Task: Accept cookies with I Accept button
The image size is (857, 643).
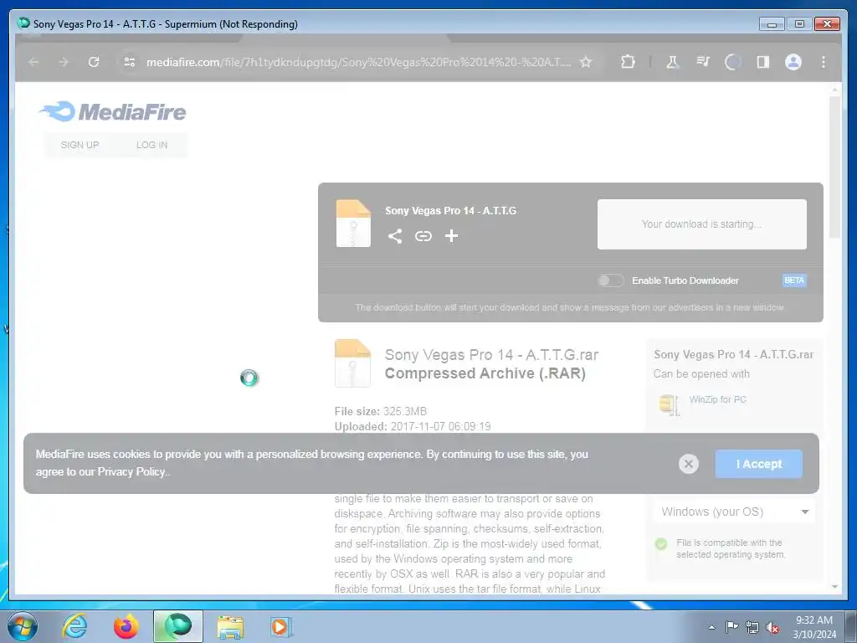Action: pyautogui.click(x=758, y=464)
